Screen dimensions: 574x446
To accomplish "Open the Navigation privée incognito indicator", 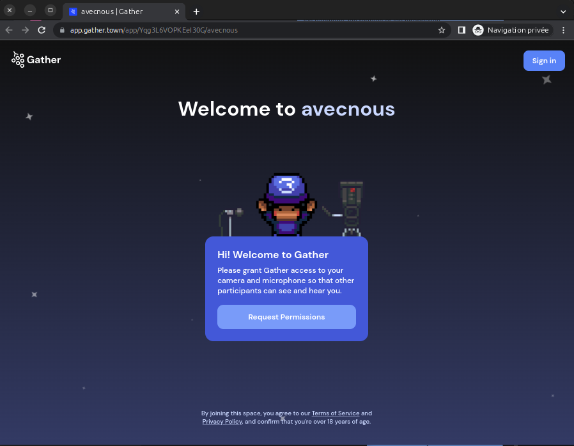I will 511,30.
